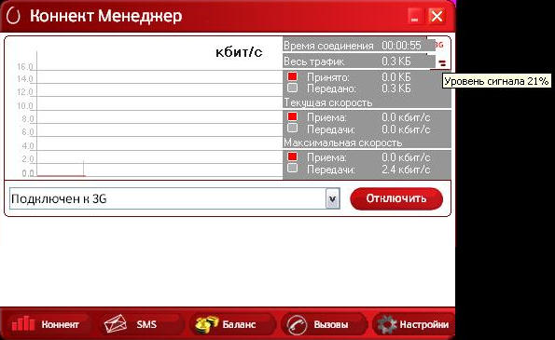Toggle Приема checkbox under Текущая скорость
555x340 pixels.
point(292,116)
